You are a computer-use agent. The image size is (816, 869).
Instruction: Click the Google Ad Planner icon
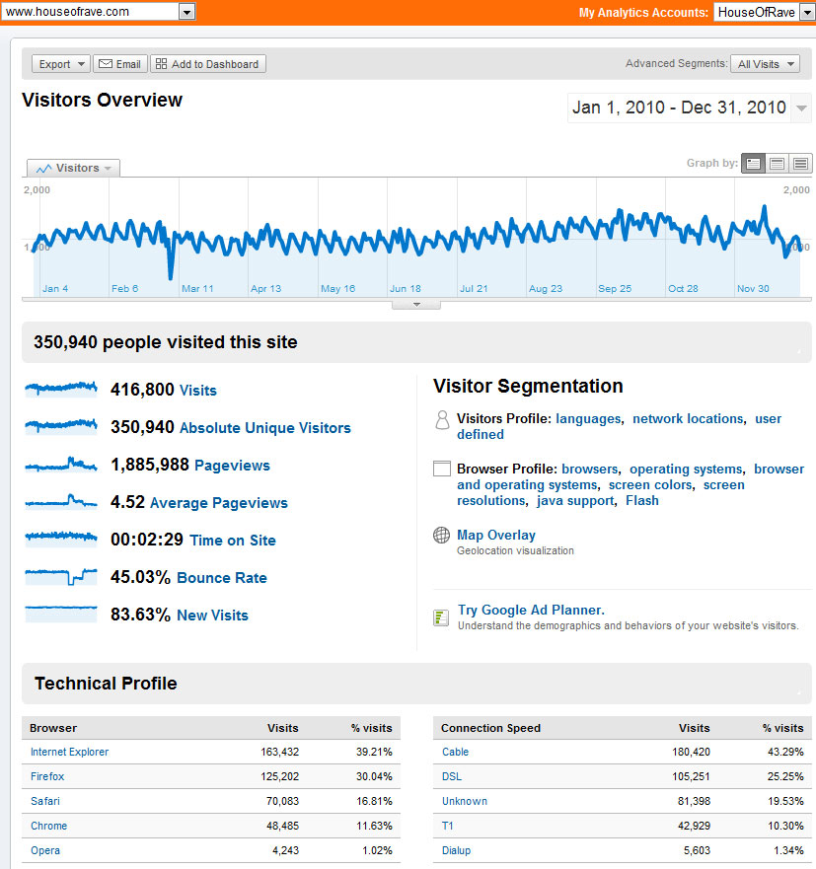click(x=442, y=617)
